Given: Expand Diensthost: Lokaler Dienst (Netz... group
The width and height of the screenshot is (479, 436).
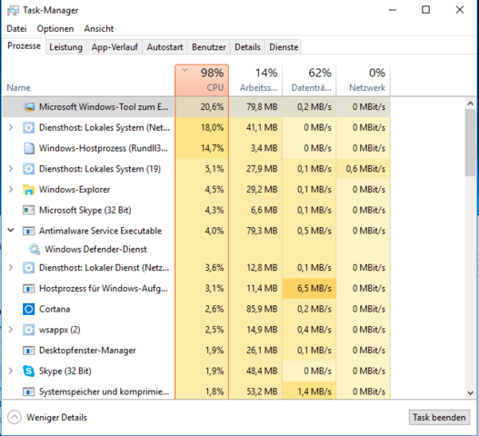Looking at the screenshot, I should coord(11,268).
